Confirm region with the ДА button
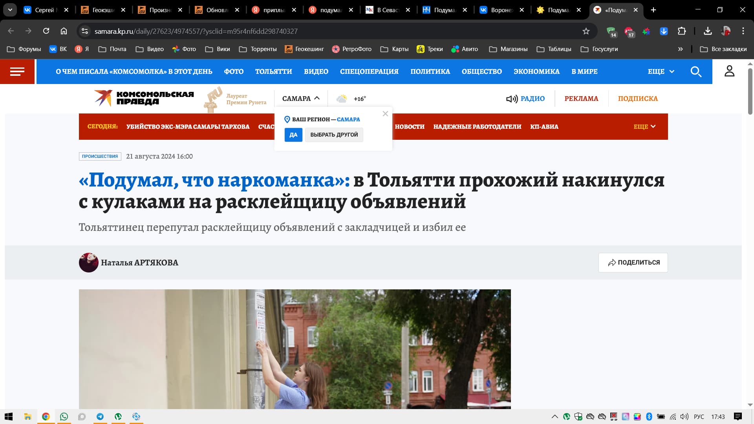 click(293, 135)
